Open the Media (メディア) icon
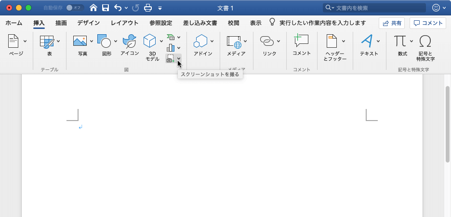 (x=234, y=42)
